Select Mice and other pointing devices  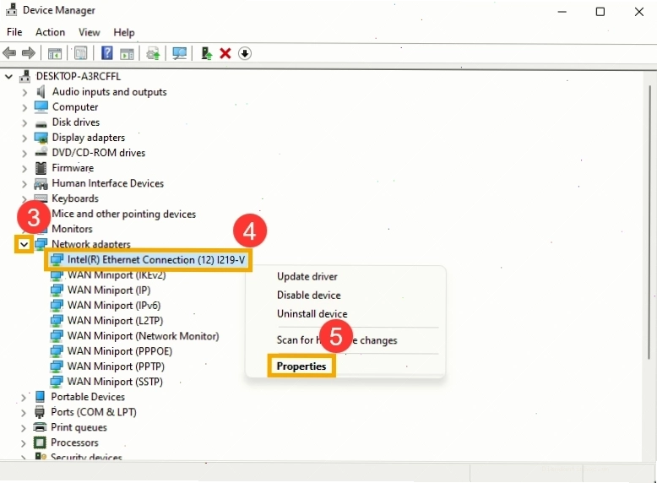coord(123,214)
